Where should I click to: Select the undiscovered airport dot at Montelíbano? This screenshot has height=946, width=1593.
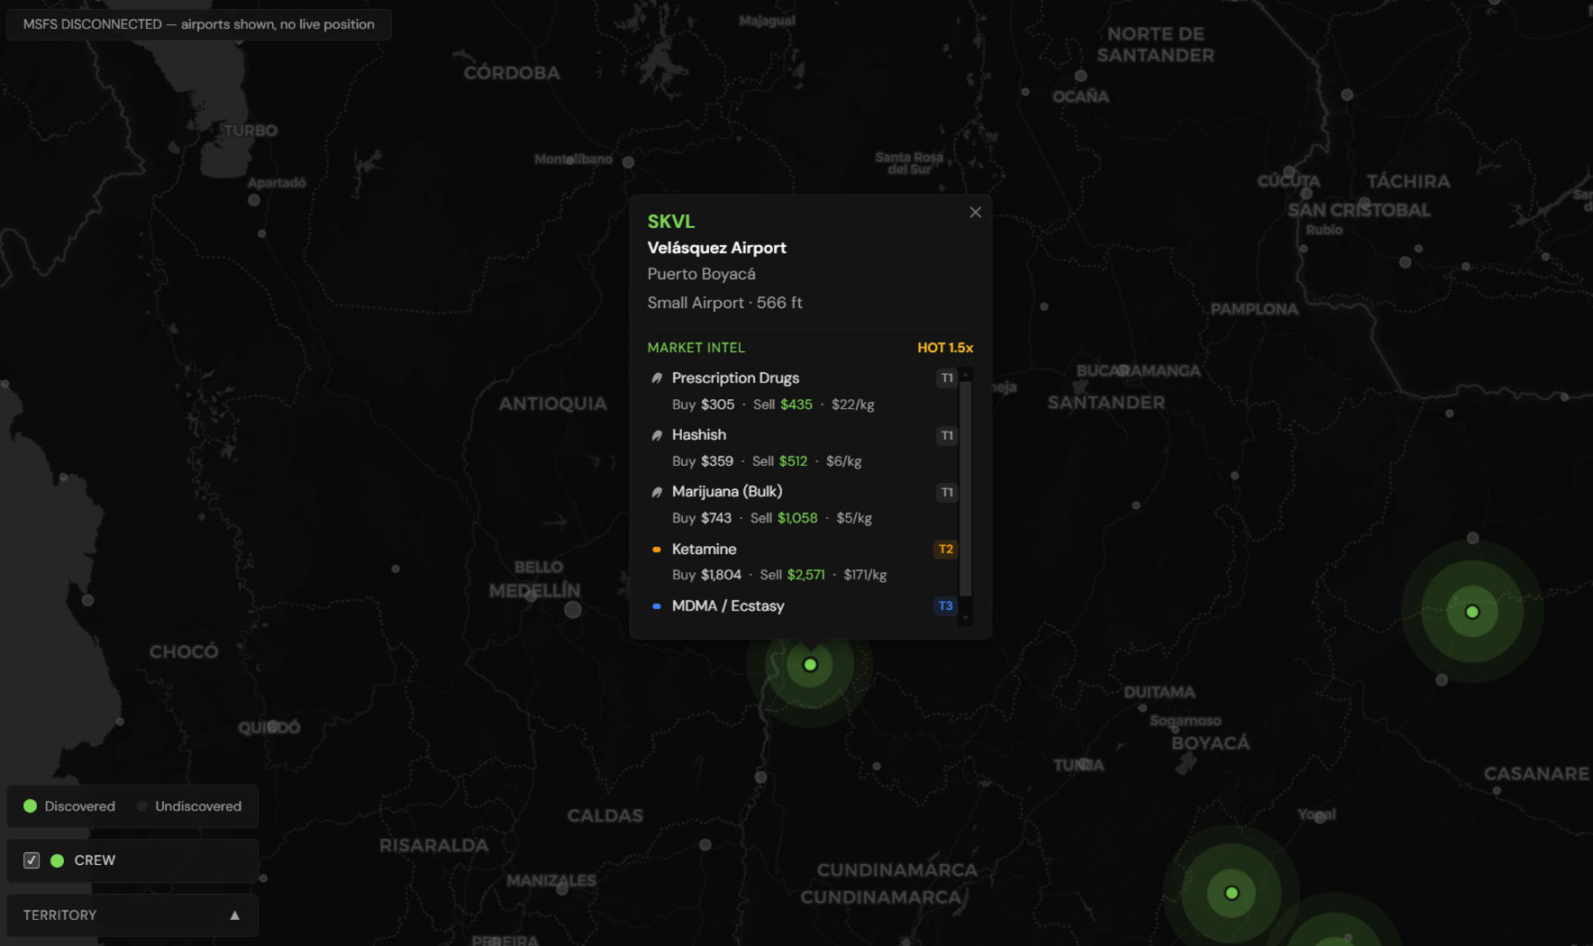pyautogui.click(x=629, y=162)
